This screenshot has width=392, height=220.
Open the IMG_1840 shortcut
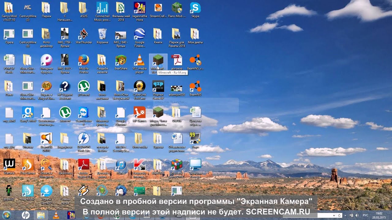coord(121,38)
